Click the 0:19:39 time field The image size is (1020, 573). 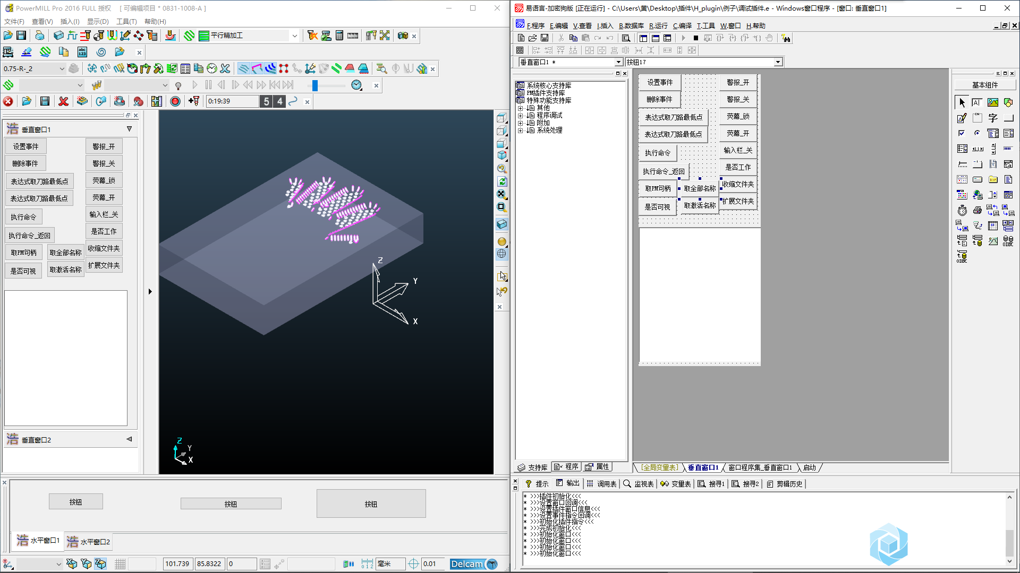coord(232,101)
